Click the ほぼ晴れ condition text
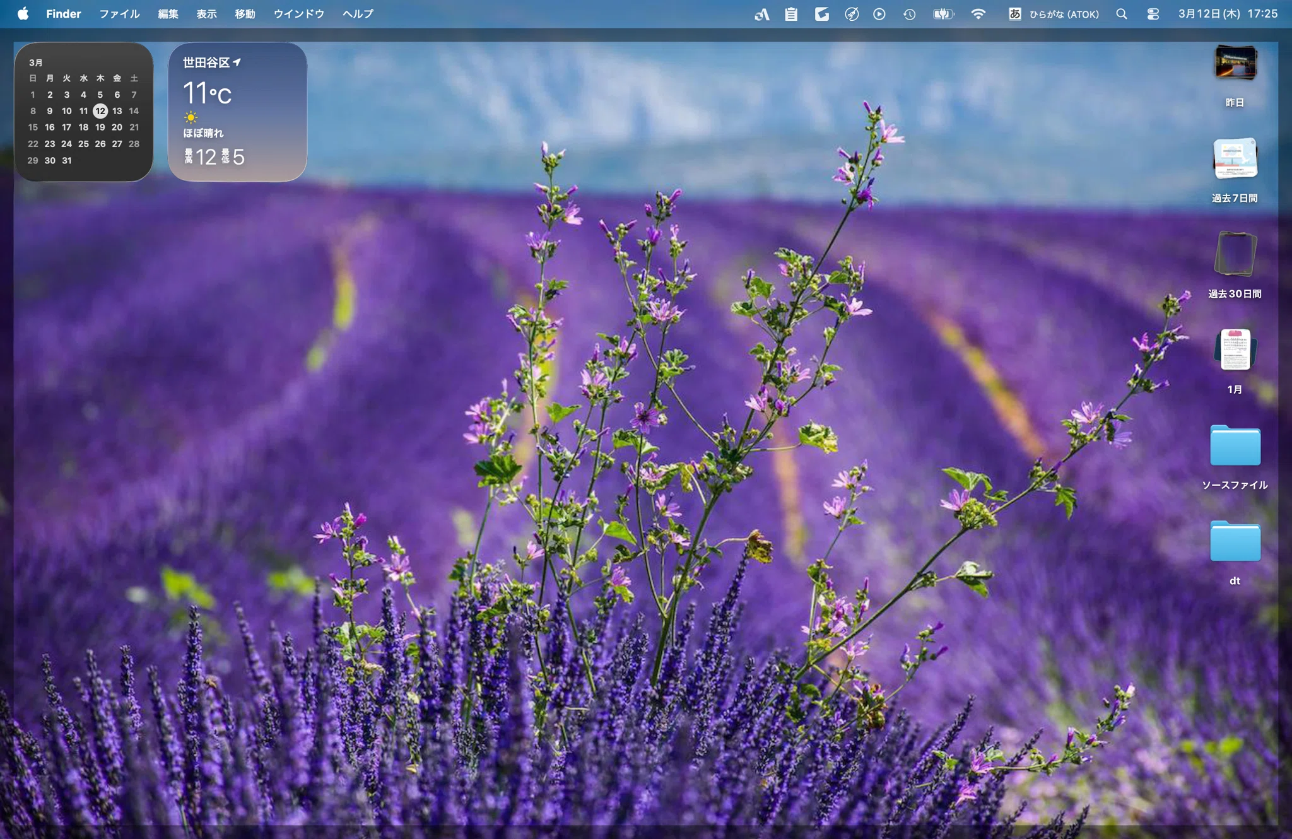The width and height of the screenshot is (1292, 839). [x=203, y=133]
